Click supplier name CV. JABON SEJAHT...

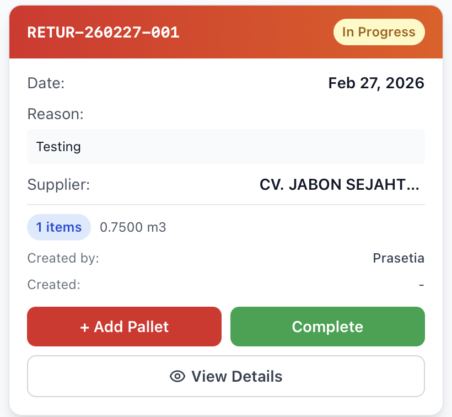click(339, 184)
